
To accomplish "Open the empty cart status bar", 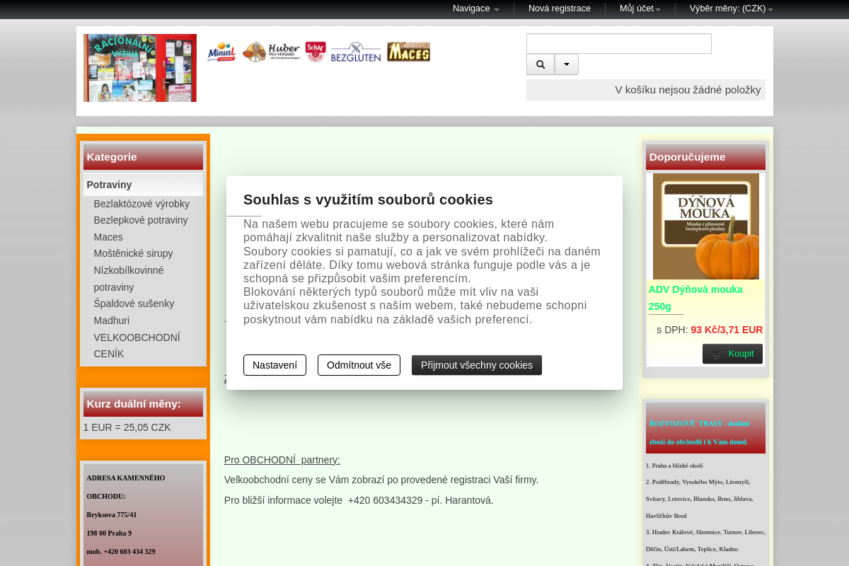I will 646,90.
